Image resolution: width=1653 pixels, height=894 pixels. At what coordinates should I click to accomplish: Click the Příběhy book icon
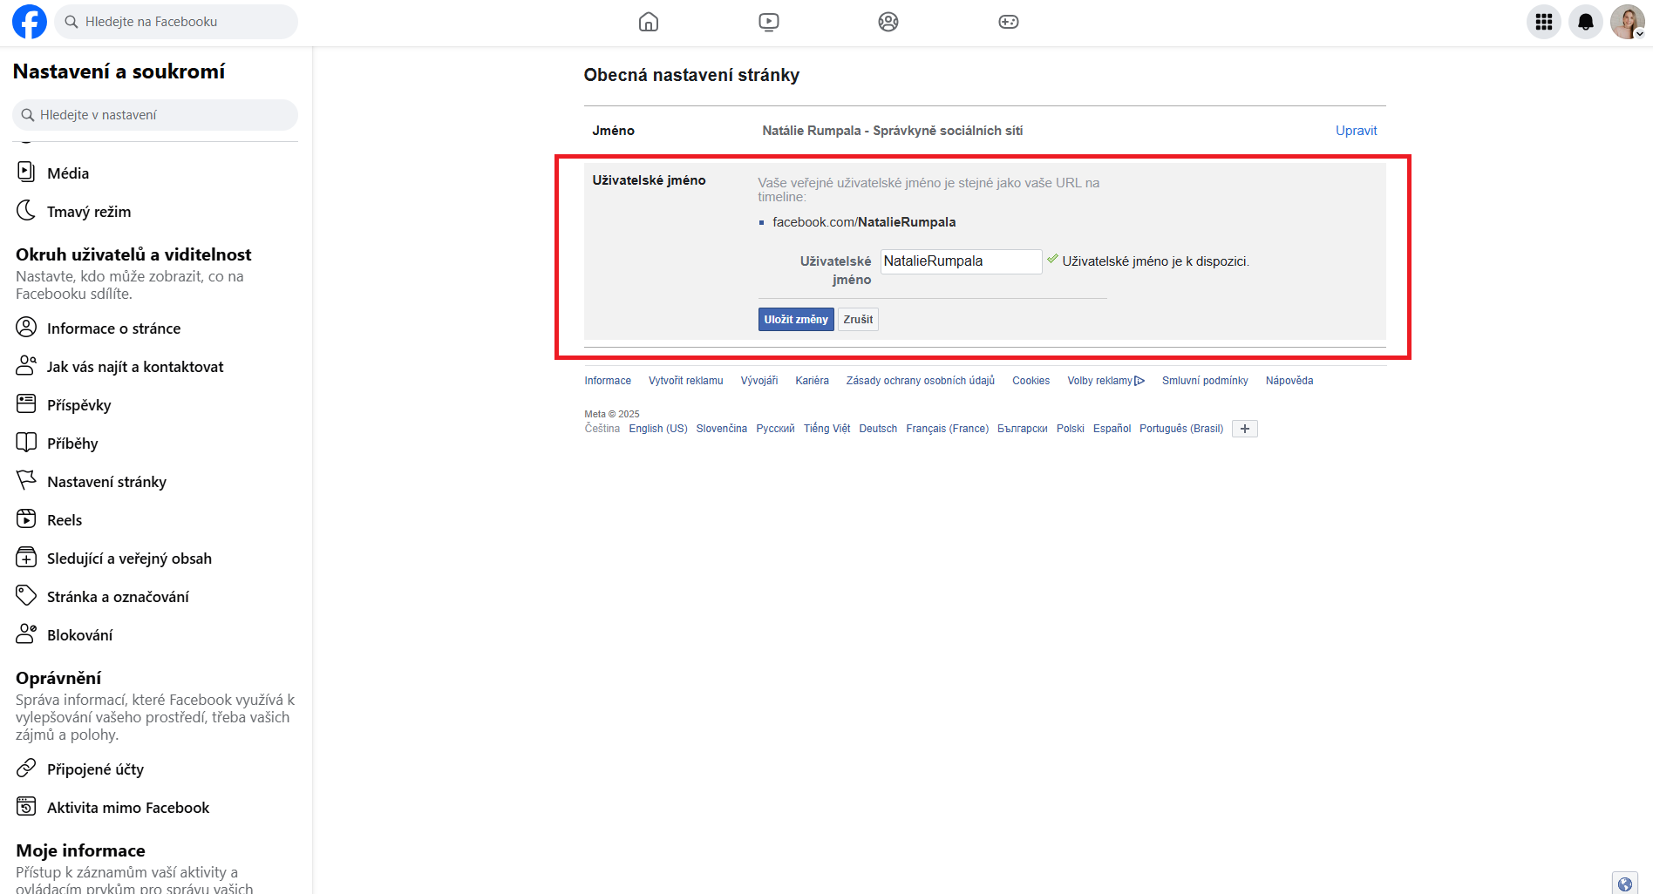coord(26,442)
